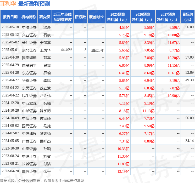This screenshot has width=195, height=183.
Task: Select 中信建投 institution cell
Action: (x=29, y=134)
